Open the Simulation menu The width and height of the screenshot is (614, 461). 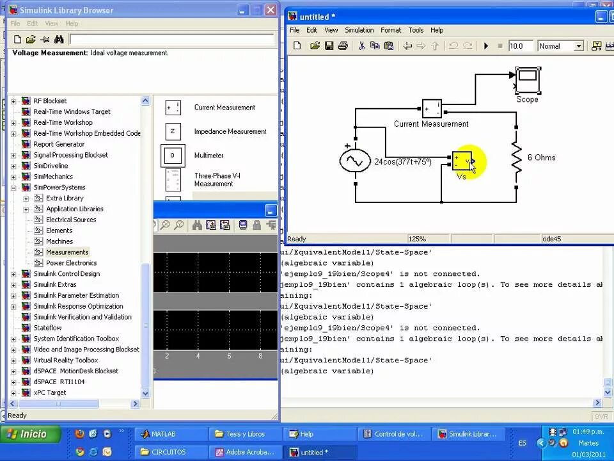[359, 30]
